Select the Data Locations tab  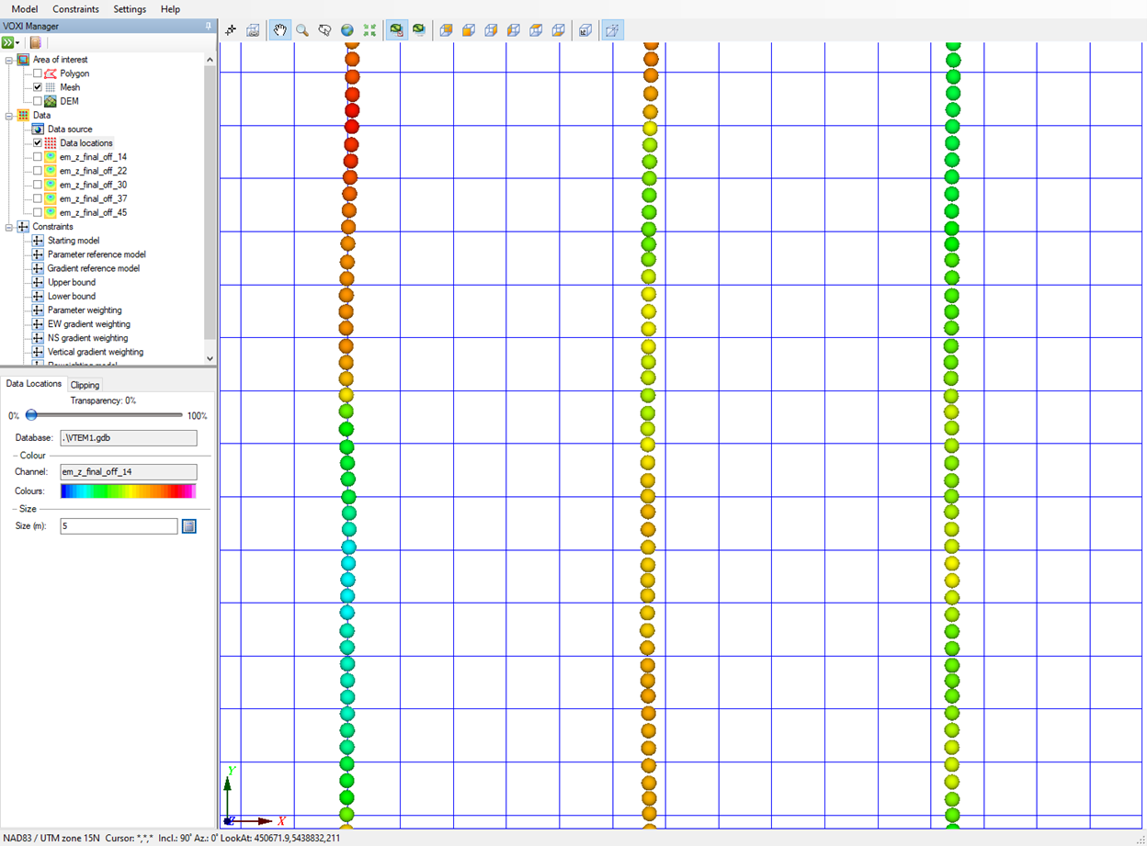click(34, 384)
